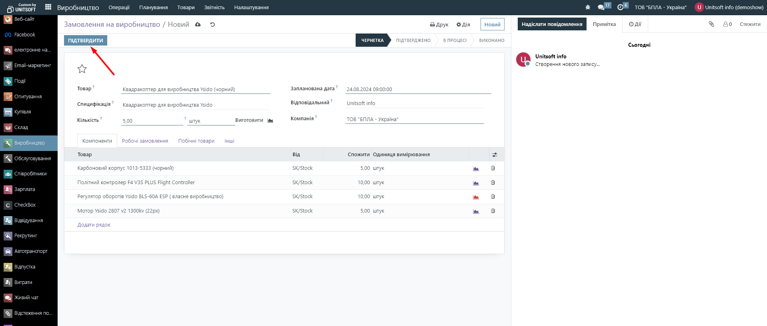Viewport: 767px width, 326px height.
Task: Open the debug bug icon in the top bar
Action: coord(587,7)
